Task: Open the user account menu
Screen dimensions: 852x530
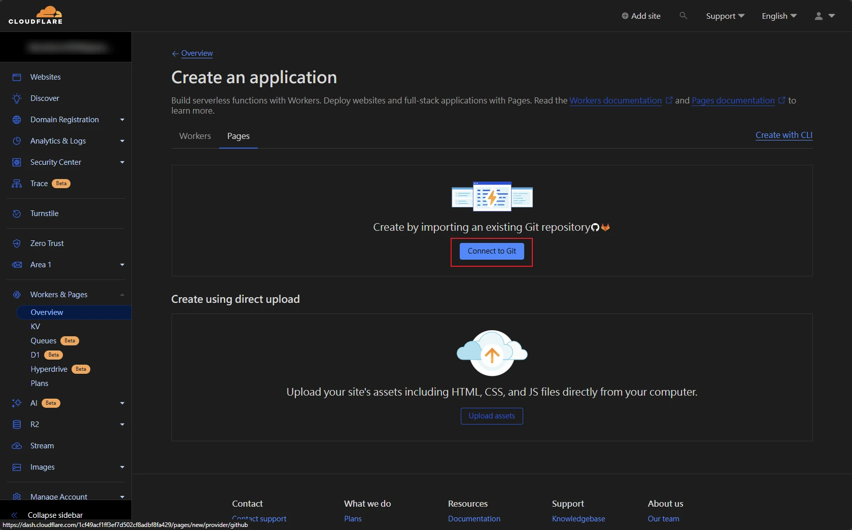Action: click(824, 16)
